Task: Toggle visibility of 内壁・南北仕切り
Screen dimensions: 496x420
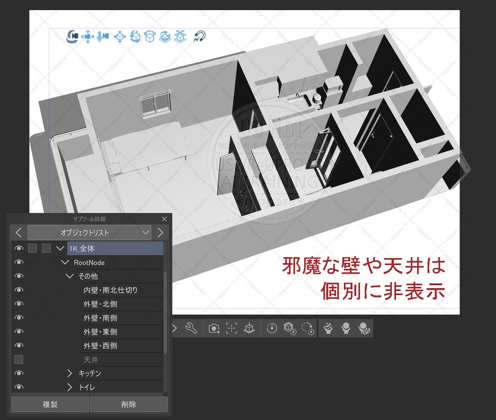Action: pos(19,290)
